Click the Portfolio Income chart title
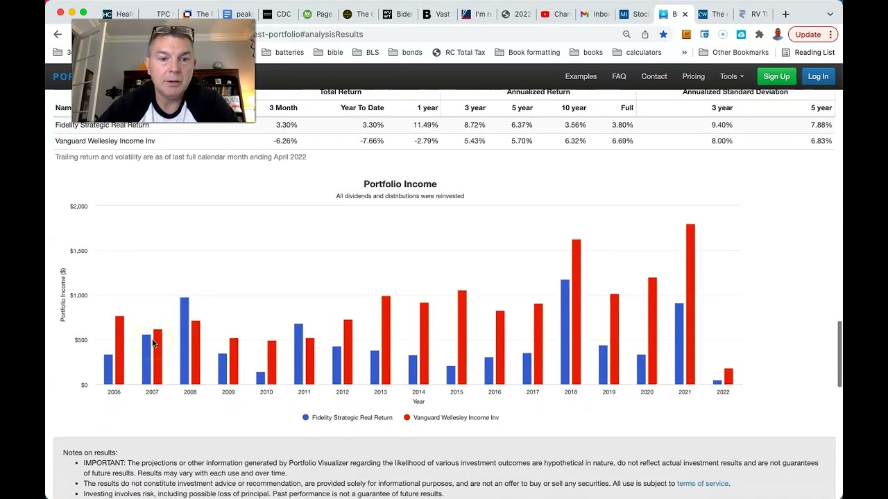 [x=400, y=184]
